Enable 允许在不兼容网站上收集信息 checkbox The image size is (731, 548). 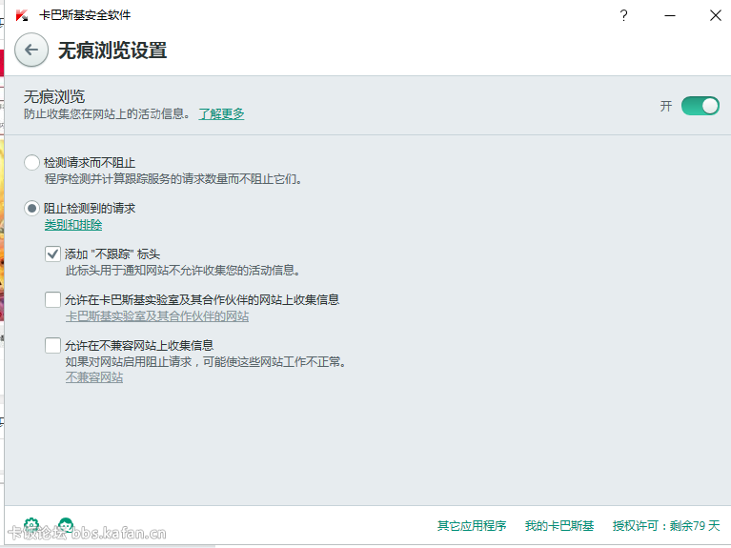click(52, 346)
